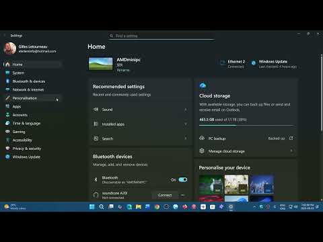Open the Home page in sidebar
The width and height of the screenshot is (323, 242).
tap(32, 65)
